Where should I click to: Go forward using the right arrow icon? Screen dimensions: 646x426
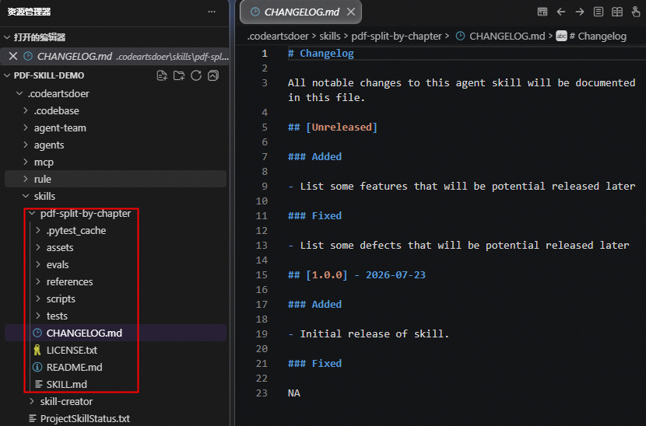(580, 12)
